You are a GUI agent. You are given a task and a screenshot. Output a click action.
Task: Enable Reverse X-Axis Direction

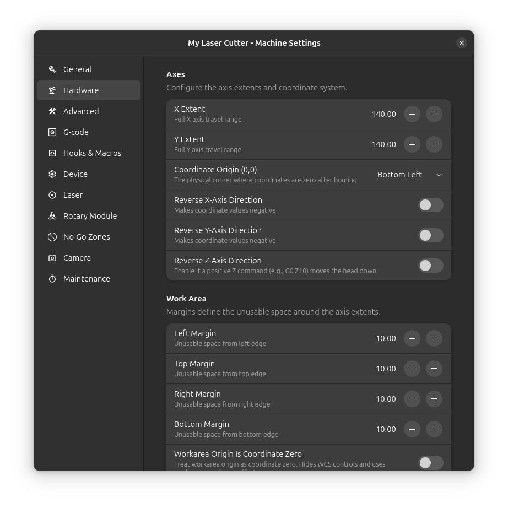430,205
